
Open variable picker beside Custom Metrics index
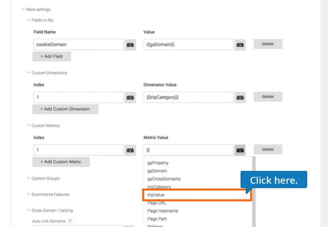(130, 150)
